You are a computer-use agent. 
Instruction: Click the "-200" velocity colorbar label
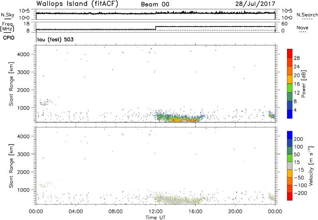(x=301, y=193)
